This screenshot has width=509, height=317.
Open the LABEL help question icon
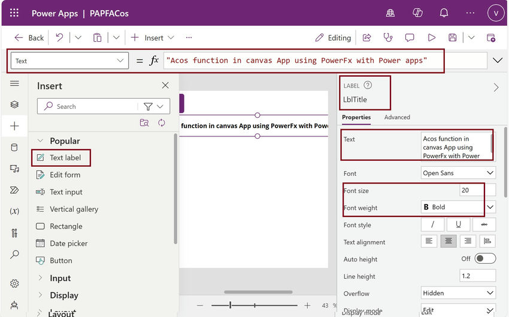(368, 86)
